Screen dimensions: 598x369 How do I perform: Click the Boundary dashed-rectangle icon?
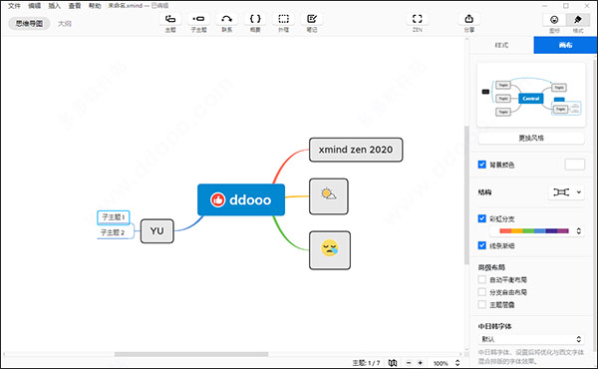[283, 19]
